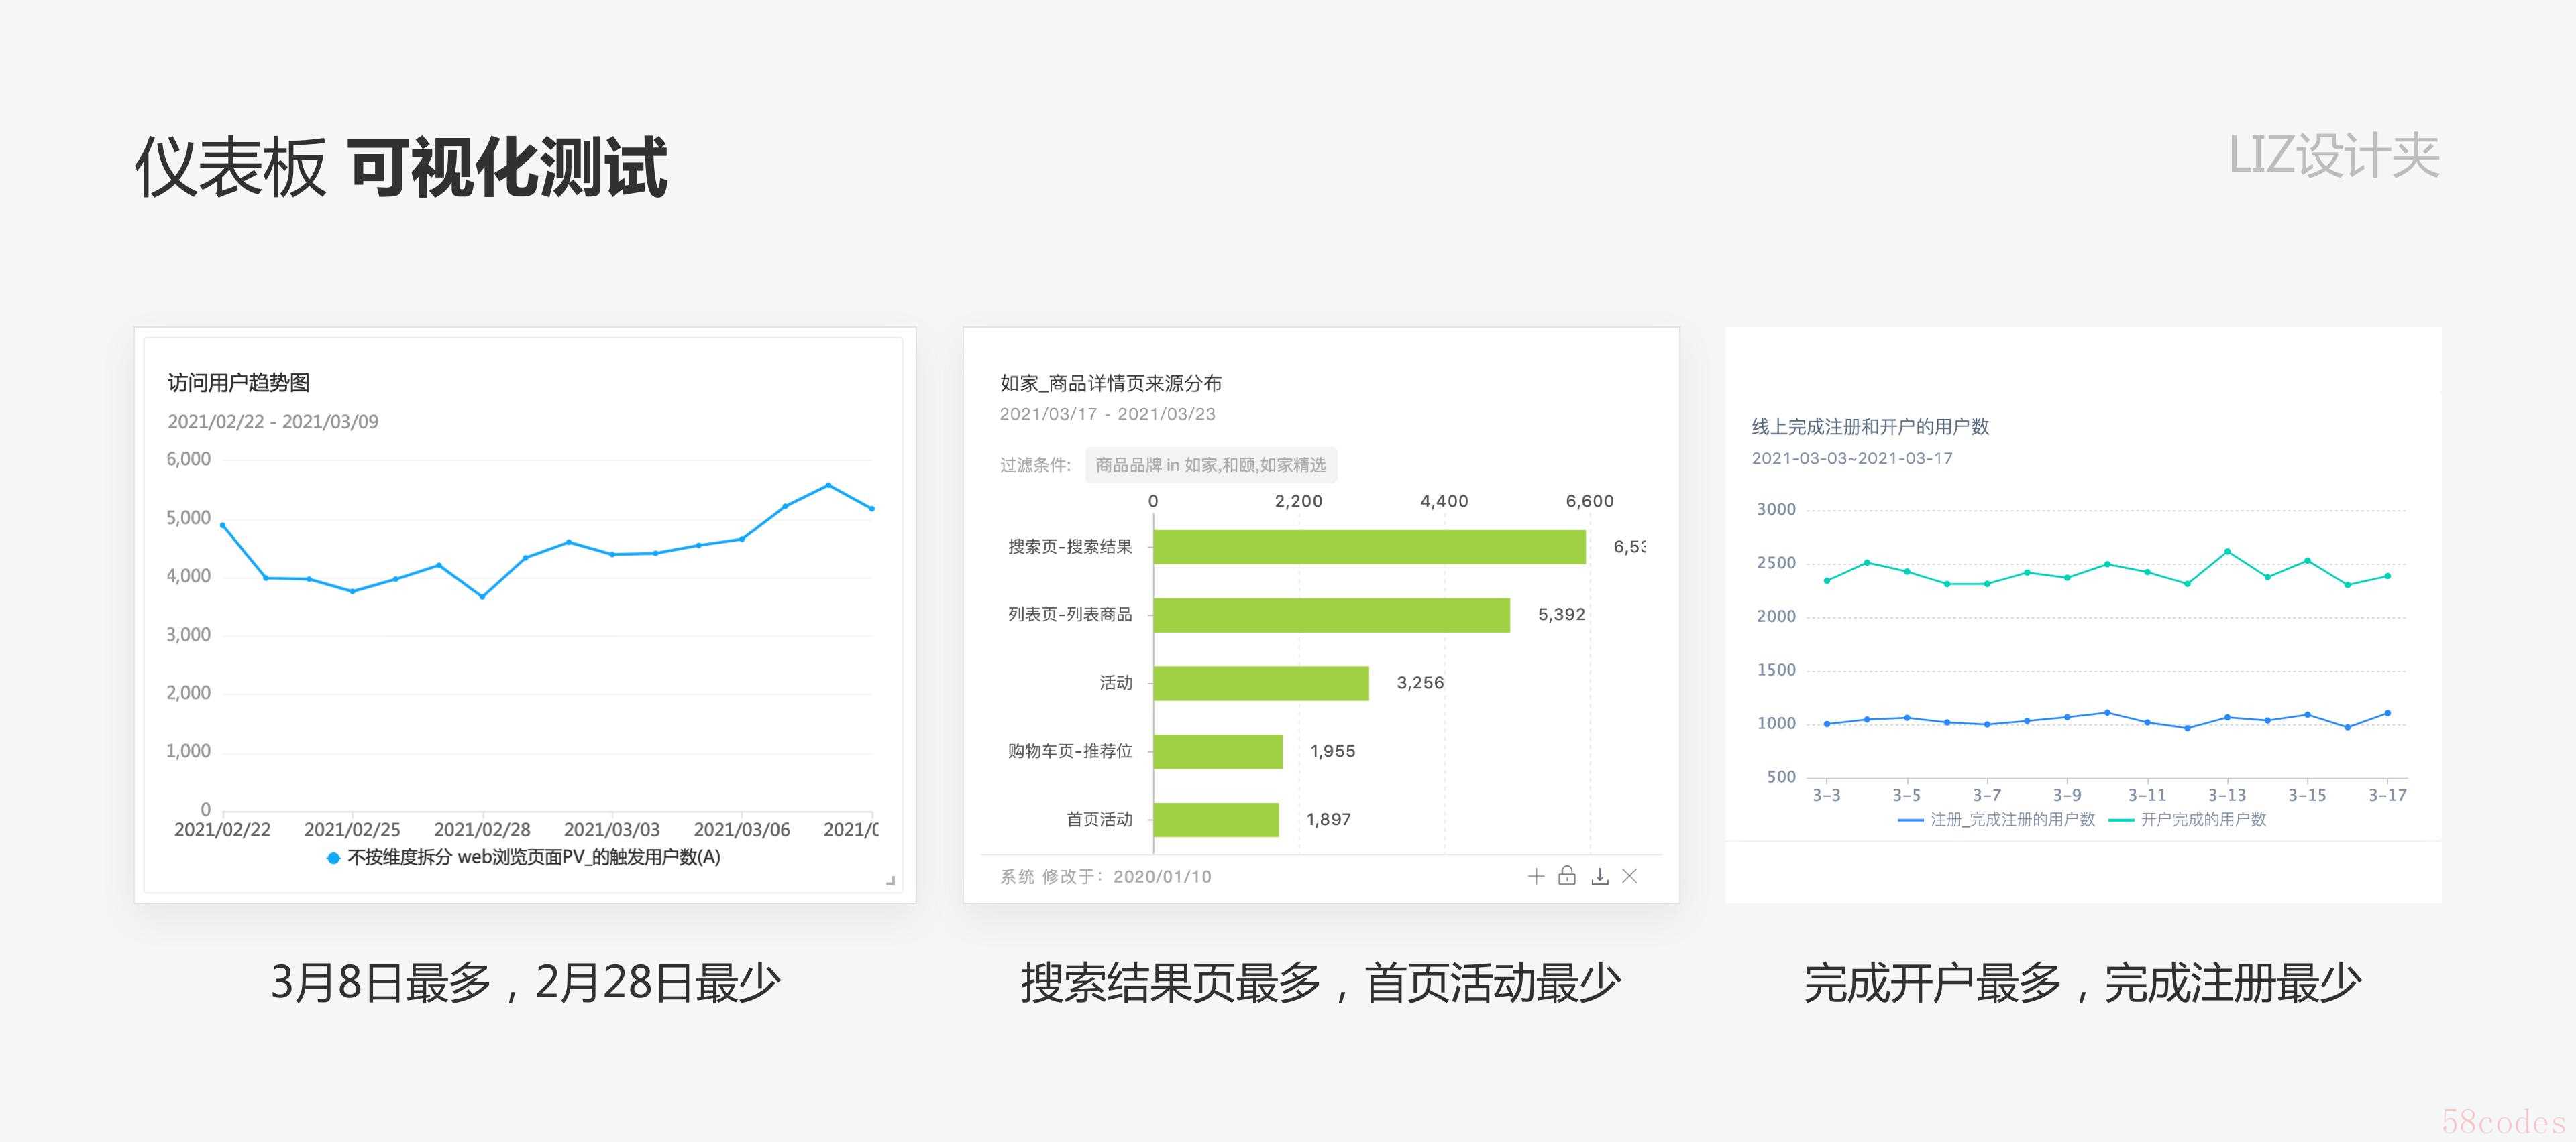This screenshot has width=2576, height=1142.
Task: Click the plus icon on bar chart card
Action: [1536, 876]
